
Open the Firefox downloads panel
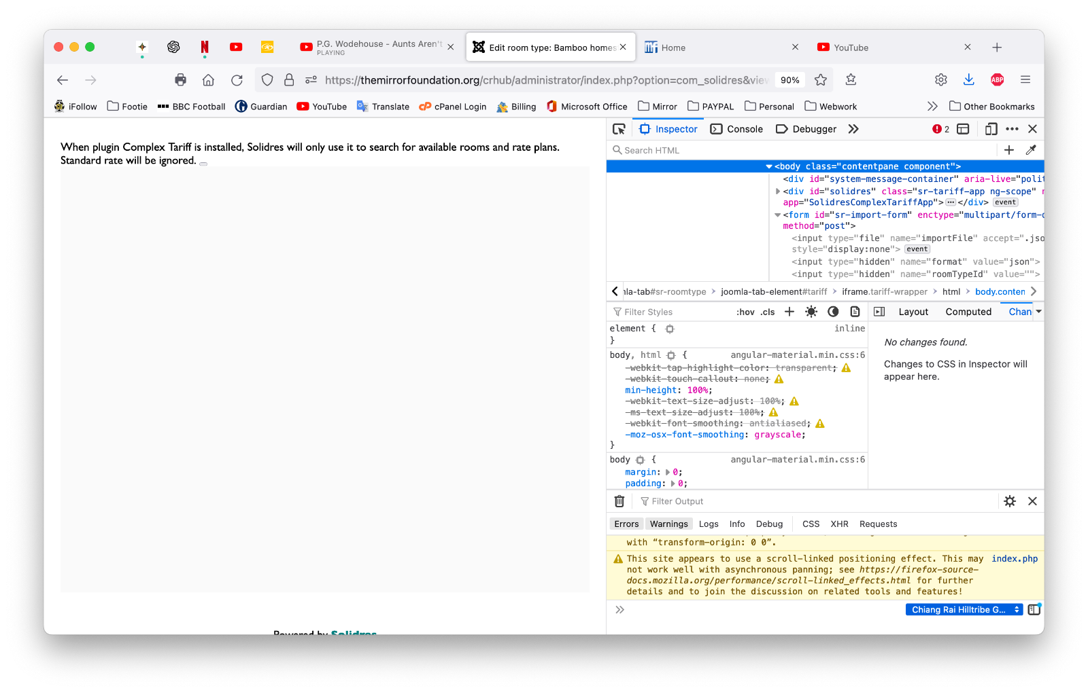click(969, 80)
